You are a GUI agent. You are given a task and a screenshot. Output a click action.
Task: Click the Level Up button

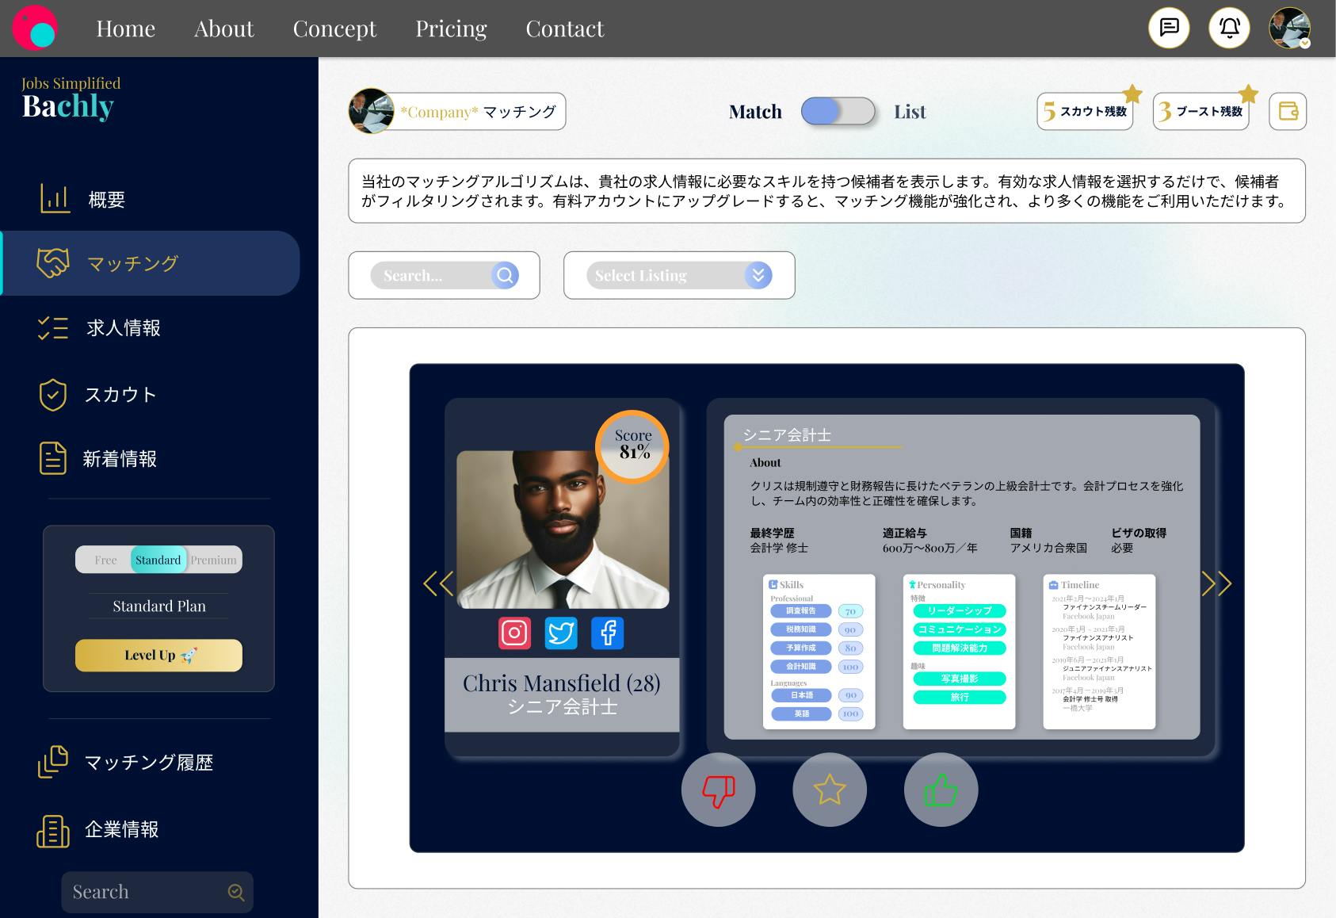(x=158, y=656)
